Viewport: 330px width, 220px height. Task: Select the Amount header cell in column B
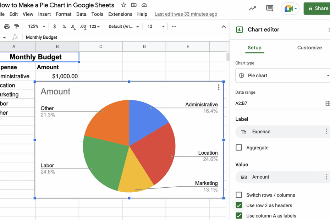[x=57, y=67]
